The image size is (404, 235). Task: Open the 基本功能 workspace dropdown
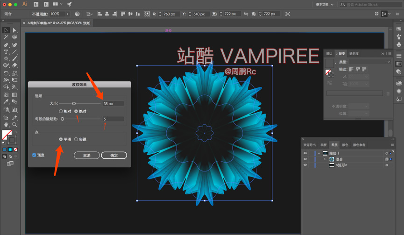(x=325, y=4)
